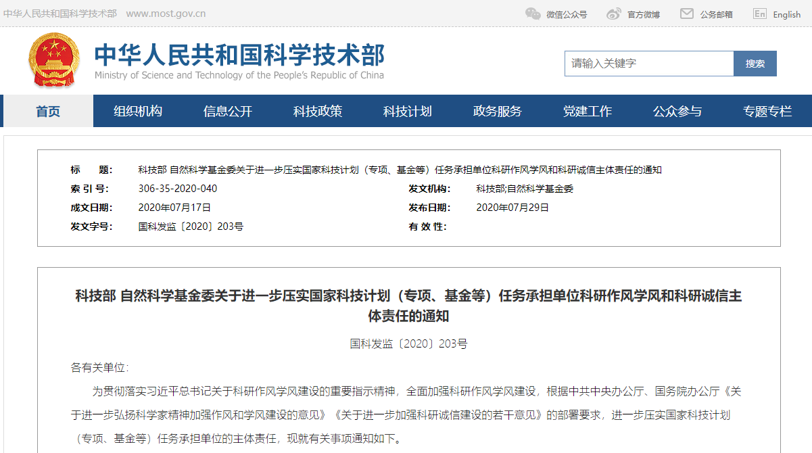Focus the keyword search input field

pos(649,64)
